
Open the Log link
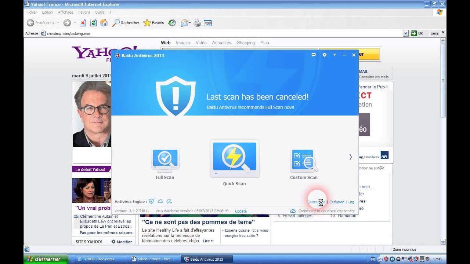(351, 202)
